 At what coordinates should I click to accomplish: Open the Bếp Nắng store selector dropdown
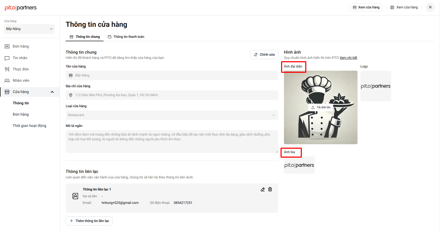click(x=29, y=29)
